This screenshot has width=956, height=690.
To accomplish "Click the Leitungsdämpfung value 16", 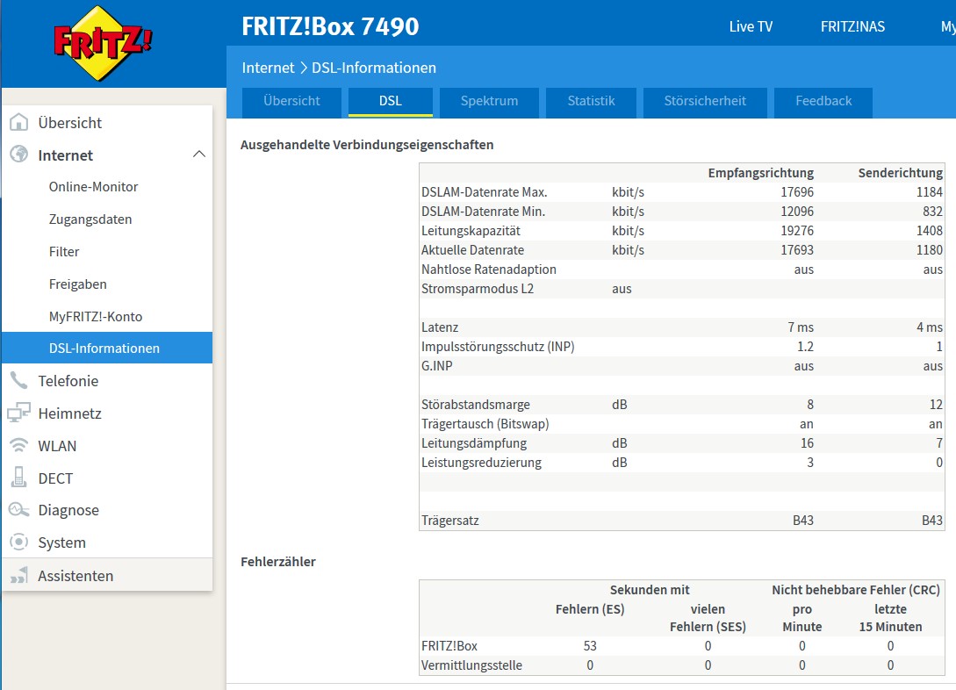I will pyautogui.click(x=808, y=443).
